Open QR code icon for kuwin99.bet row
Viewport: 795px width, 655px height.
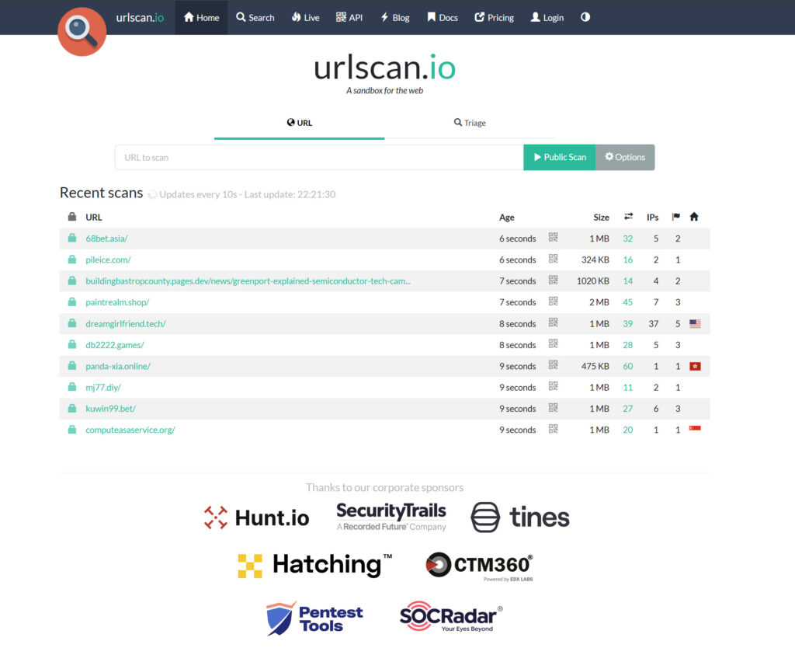tap(553, 408)
